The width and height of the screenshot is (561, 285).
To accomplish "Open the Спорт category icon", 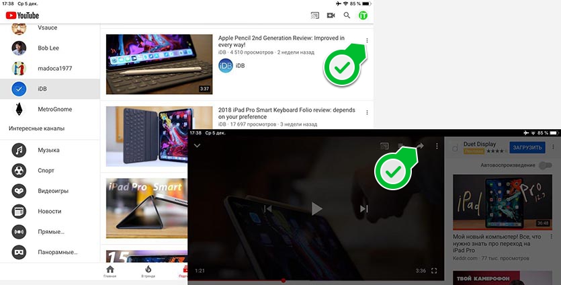I will tap(19, 171).
